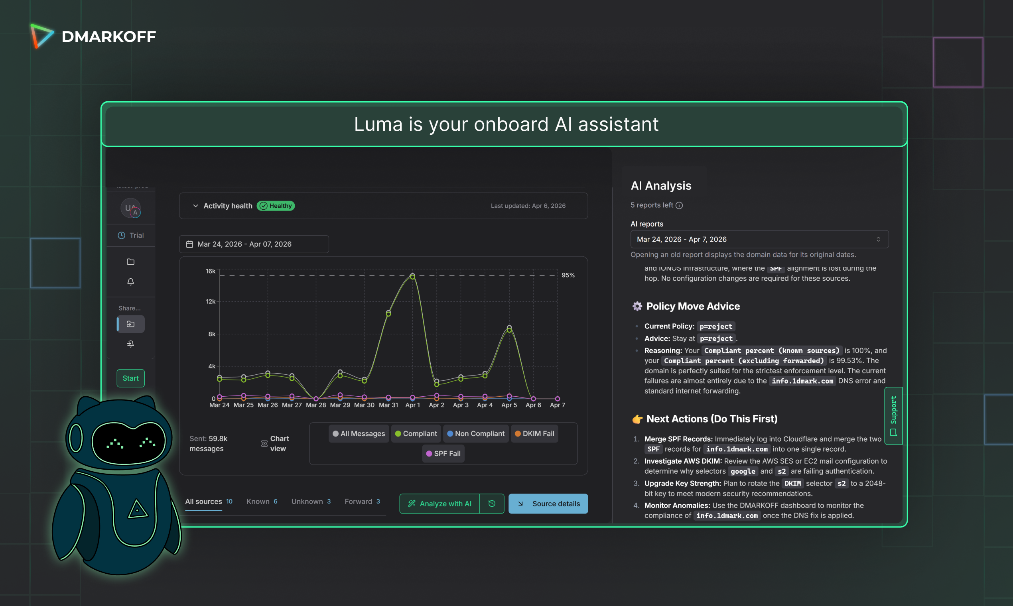Open the vertical Support side tab
Viewport: 1013px width, 606px height.
click(x=893, y=416)
